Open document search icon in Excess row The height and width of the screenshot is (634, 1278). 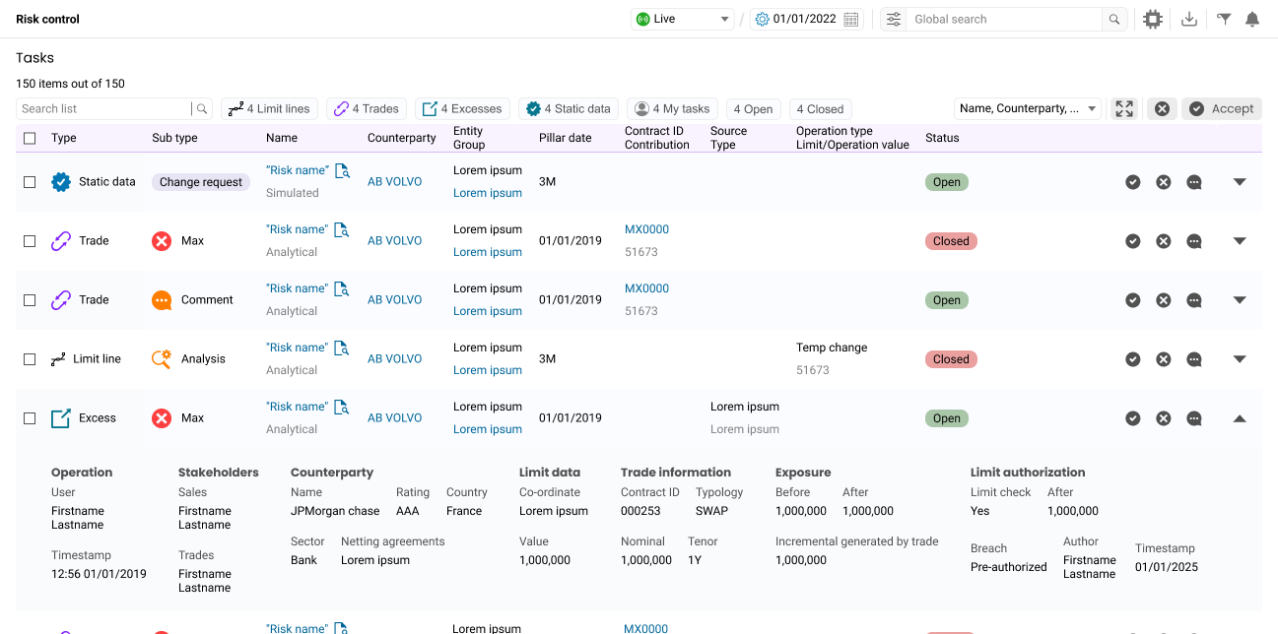[342, 407]
